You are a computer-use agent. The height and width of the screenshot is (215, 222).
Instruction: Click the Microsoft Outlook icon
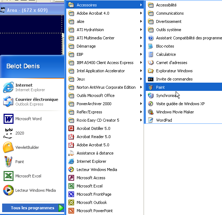click(71, 202)
